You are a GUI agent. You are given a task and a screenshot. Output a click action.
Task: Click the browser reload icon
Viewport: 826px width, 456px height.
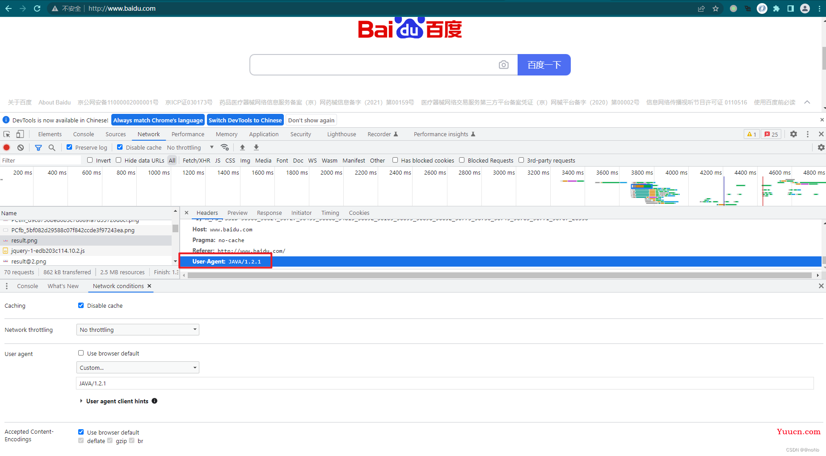point(37,8)
